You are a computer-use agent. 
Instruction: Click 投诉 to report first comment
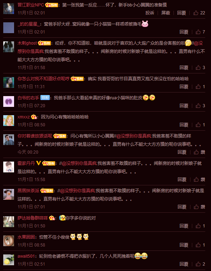(150, 13)
